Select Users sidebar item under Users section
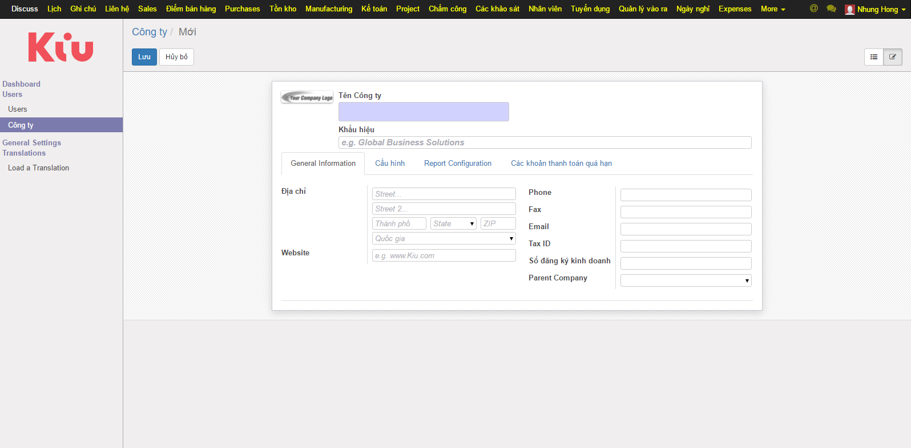Image resolution: width=911 pixels, height=448 pixels. coord(18,109)
